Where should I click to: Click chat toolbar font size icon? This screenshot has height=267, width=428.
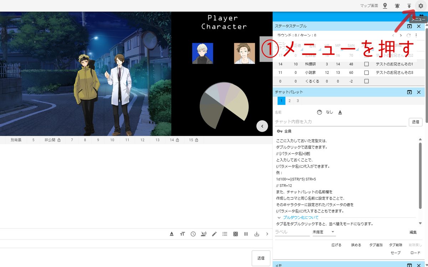point(182,234)
